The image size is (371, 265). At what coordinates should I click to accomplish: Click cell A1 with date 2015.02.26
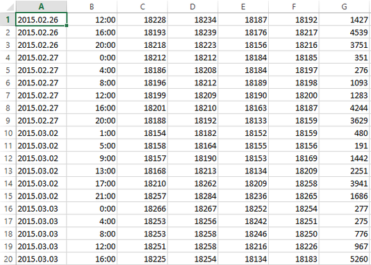42,19
